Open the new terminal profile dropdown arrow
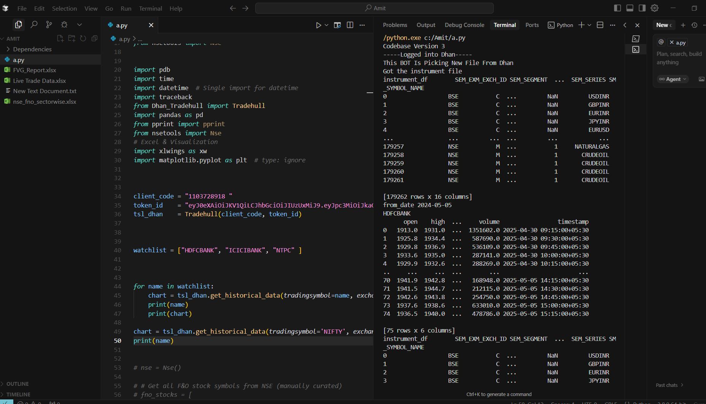This screenshot has height=404, width=706. coord(589,25)
